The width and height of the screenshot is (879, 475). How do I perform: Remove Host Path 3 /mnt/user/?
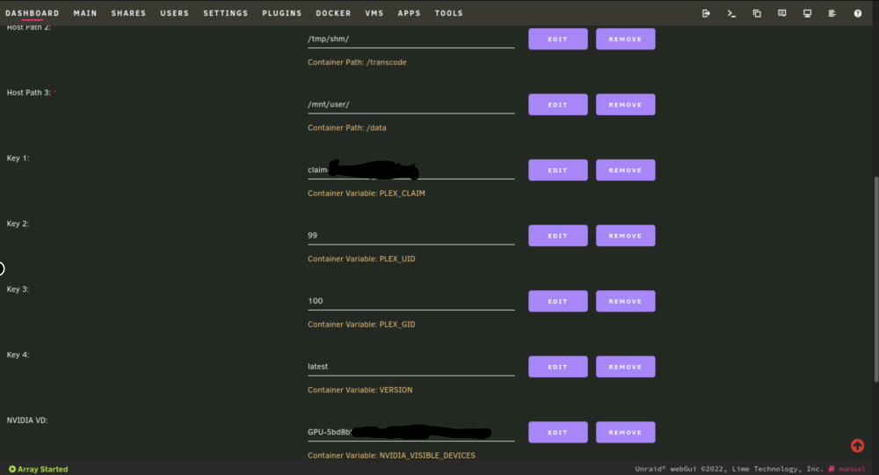click(x=625, y=105)
